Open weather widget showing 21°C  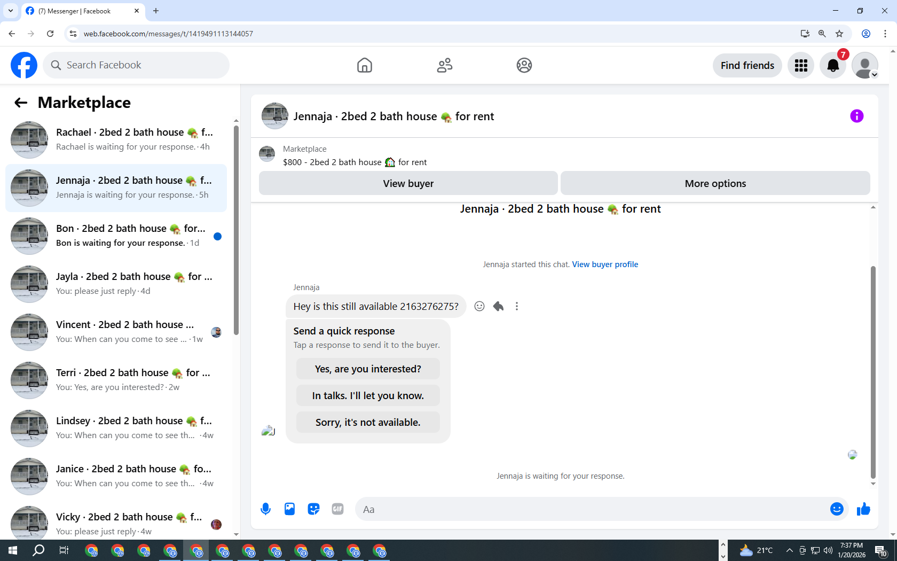click(x=757, y=550)
